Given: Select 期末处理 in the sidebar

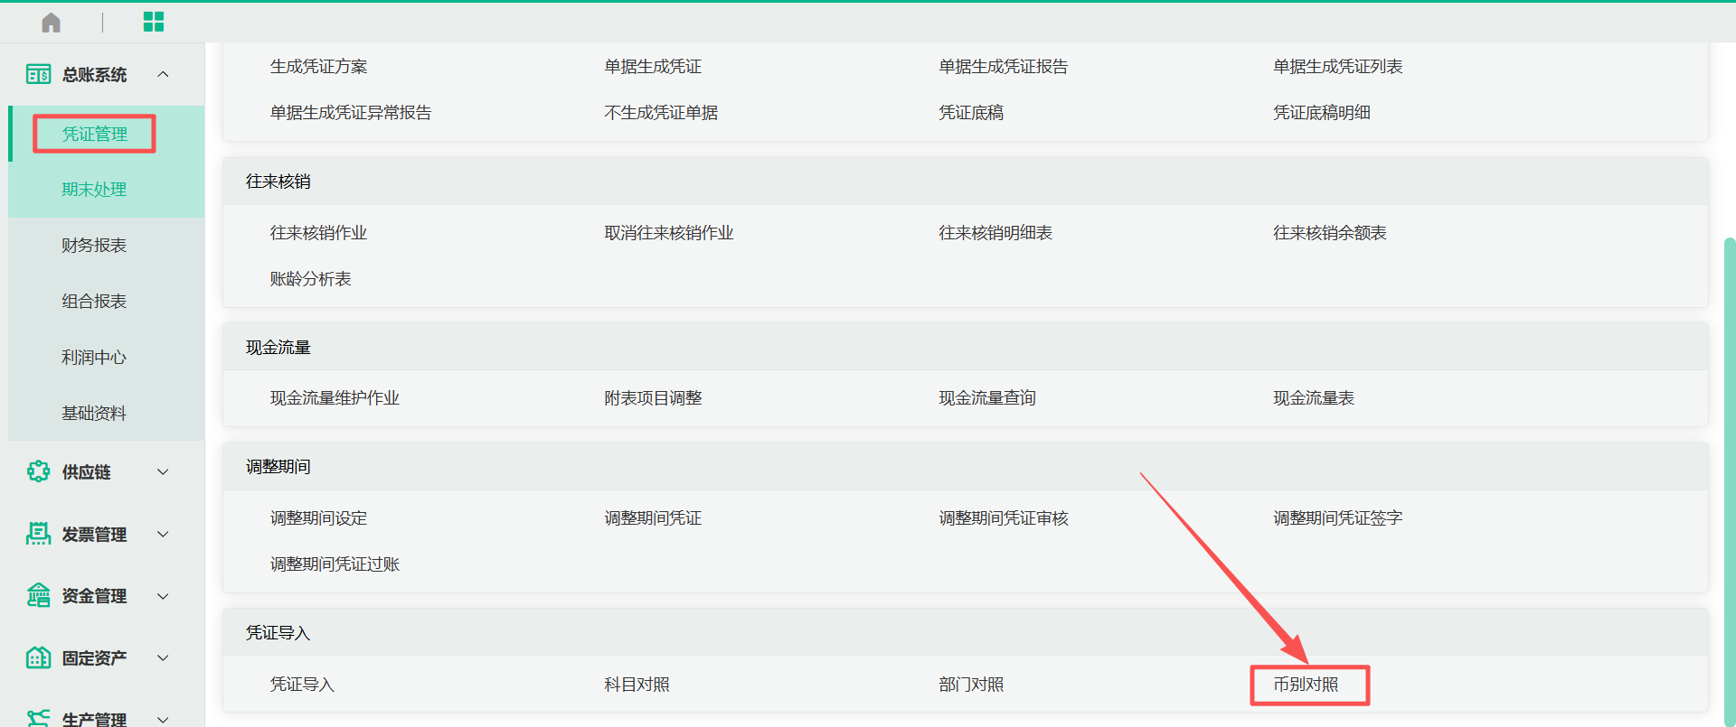Looking at the screenshot, I should pyautogui.click(x=94, y=190).
